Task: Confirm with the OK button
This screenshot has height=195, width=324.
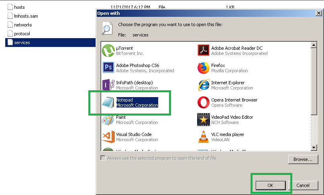Action: tap(271, 185)
